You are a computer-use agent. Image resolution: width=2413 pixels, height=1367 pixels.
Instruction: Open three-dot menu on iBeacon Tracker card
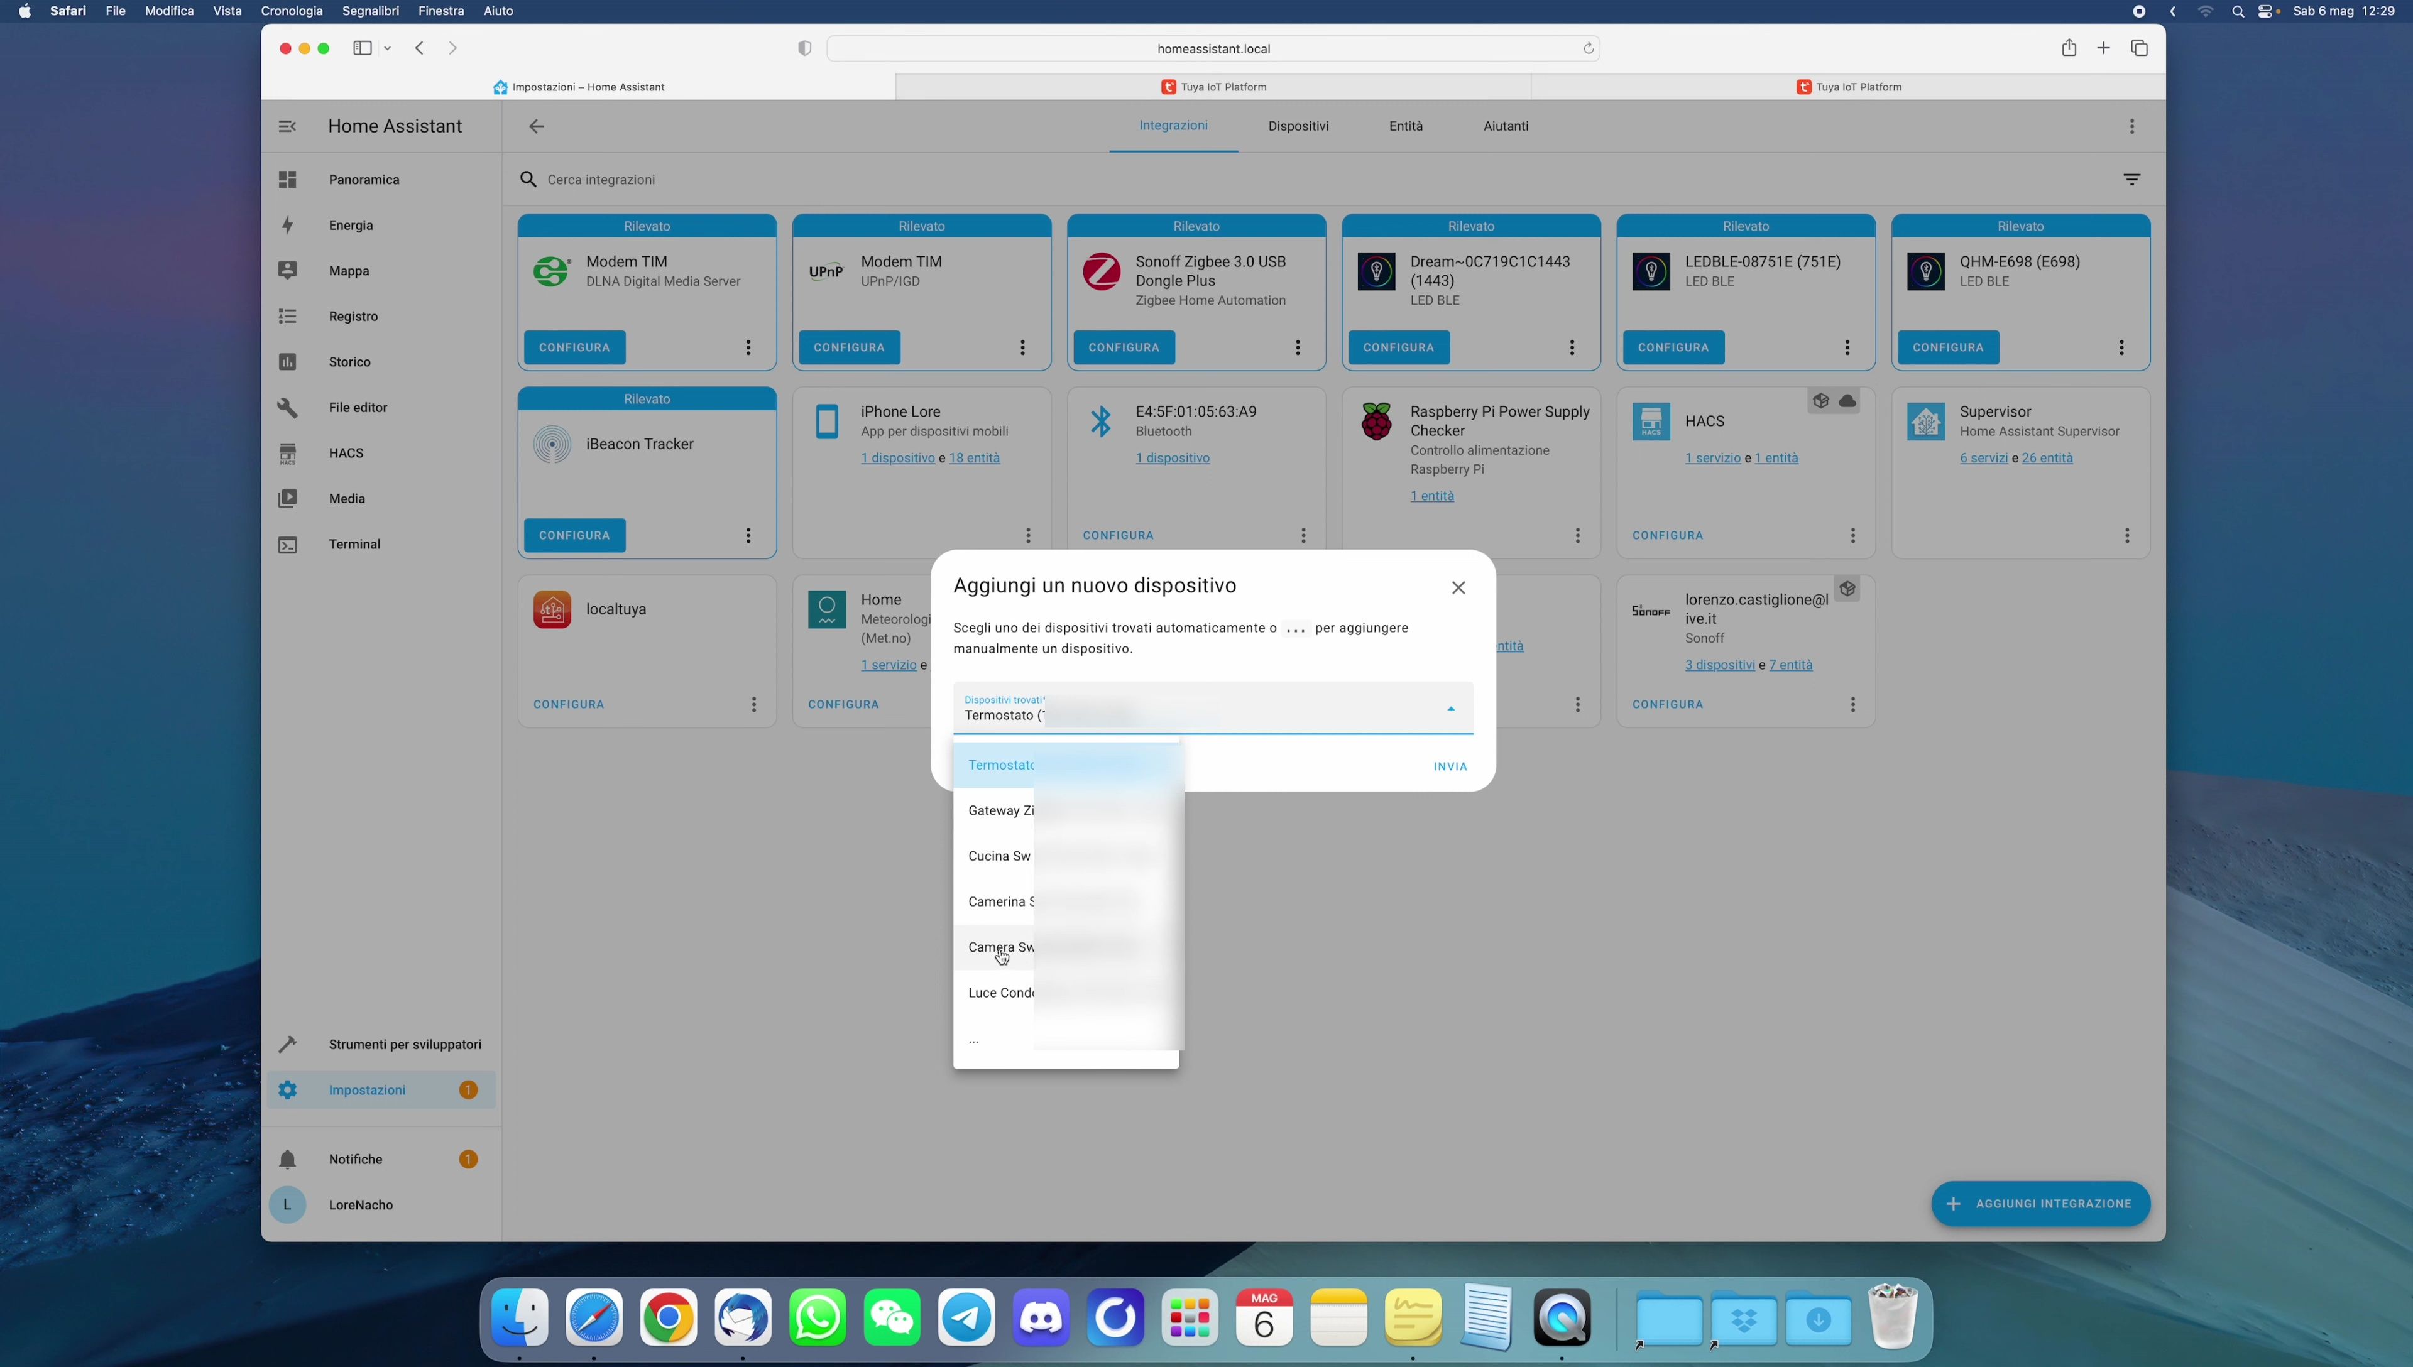click(748, 535)
